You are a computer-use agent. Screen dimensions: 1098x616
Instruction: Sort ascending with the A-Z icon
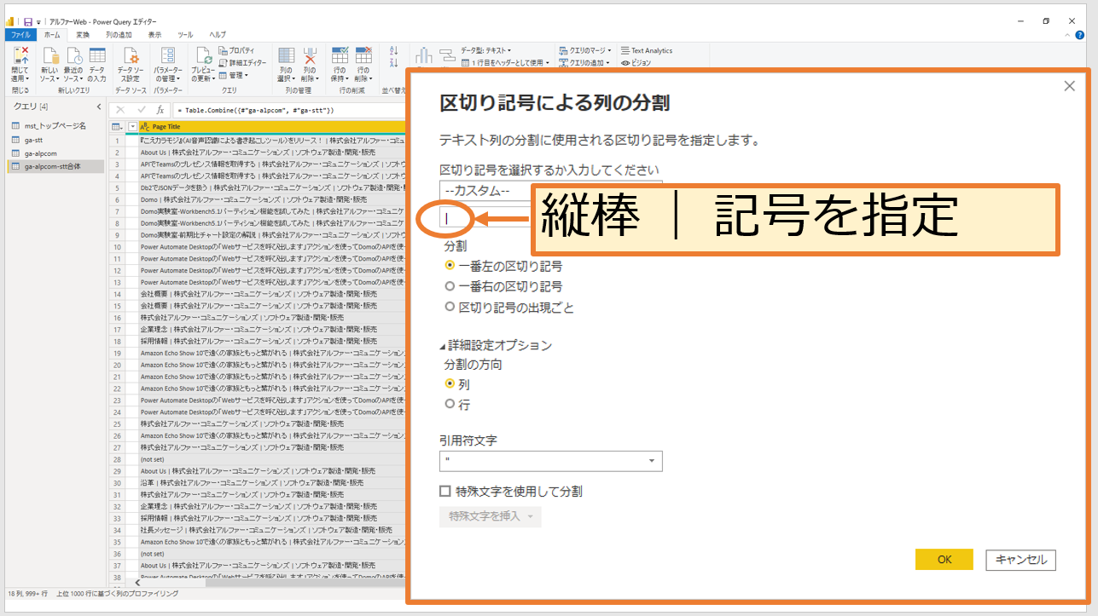coord(394,50)
